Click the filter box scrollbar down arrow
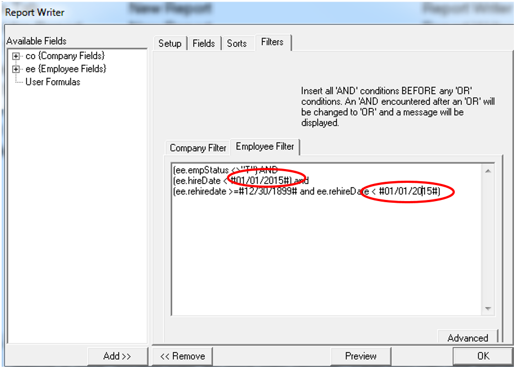 click(x=487, y=308)
